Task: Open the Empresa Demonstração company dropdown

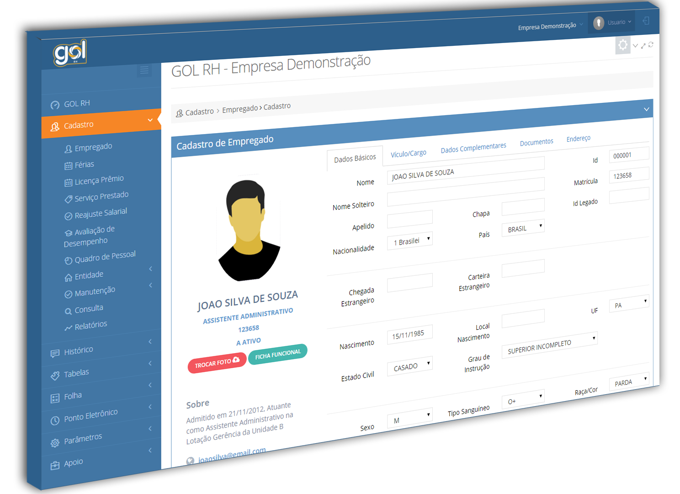Action: point(550,26)
